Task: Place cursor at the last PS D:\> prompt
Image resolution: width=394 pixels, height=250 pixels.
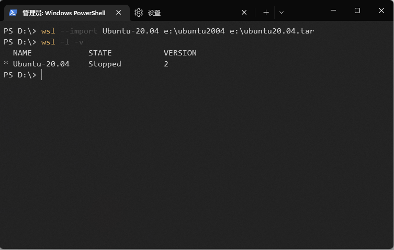Action: (42, 75)
